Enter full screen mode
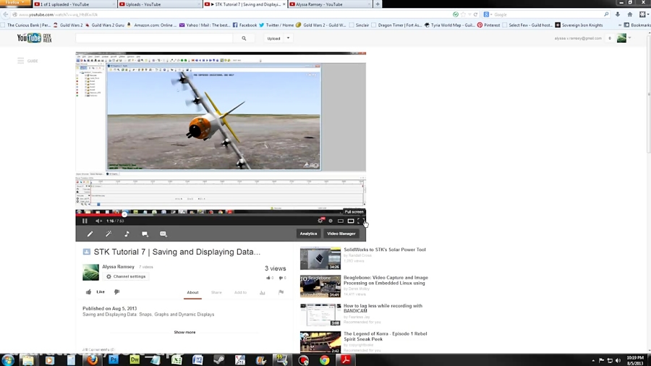This screenshot has width=651, height=366. point(361,221)
